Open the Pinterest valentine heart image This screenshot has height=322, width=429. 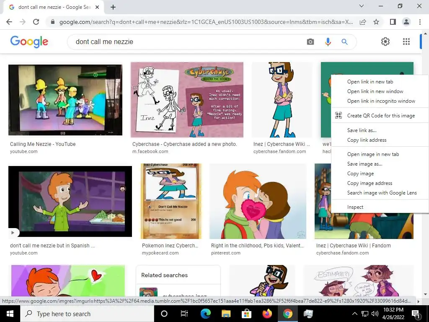(x=258, y=201)
